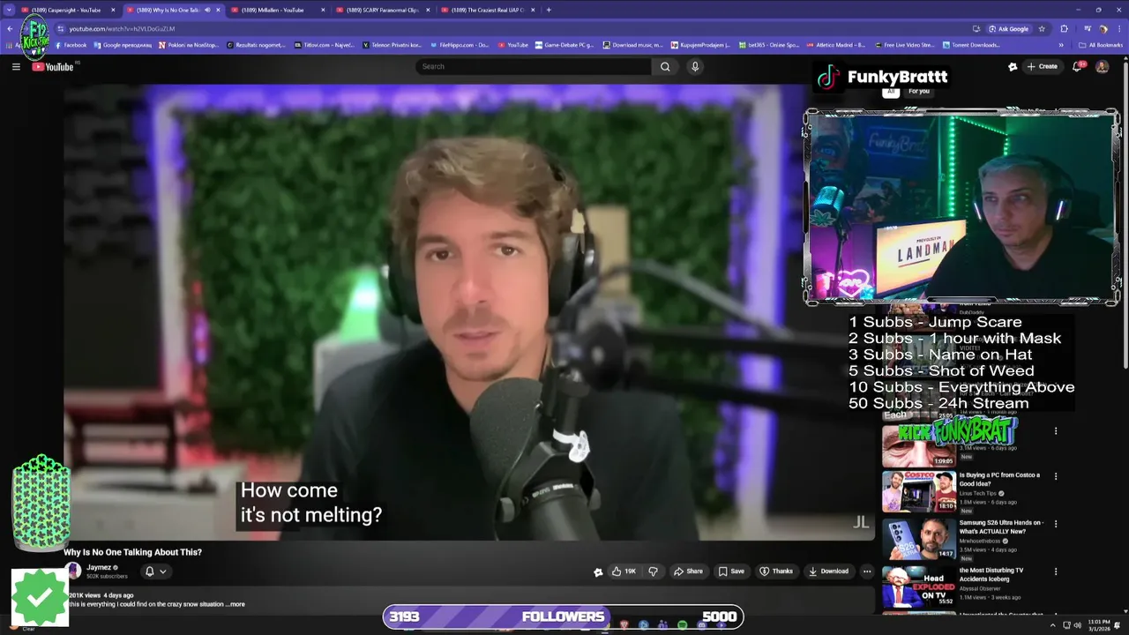Viewport: 1129px width, 635px height.
Task: Bookmark this page with the star icon
Action: [1042, 28]
